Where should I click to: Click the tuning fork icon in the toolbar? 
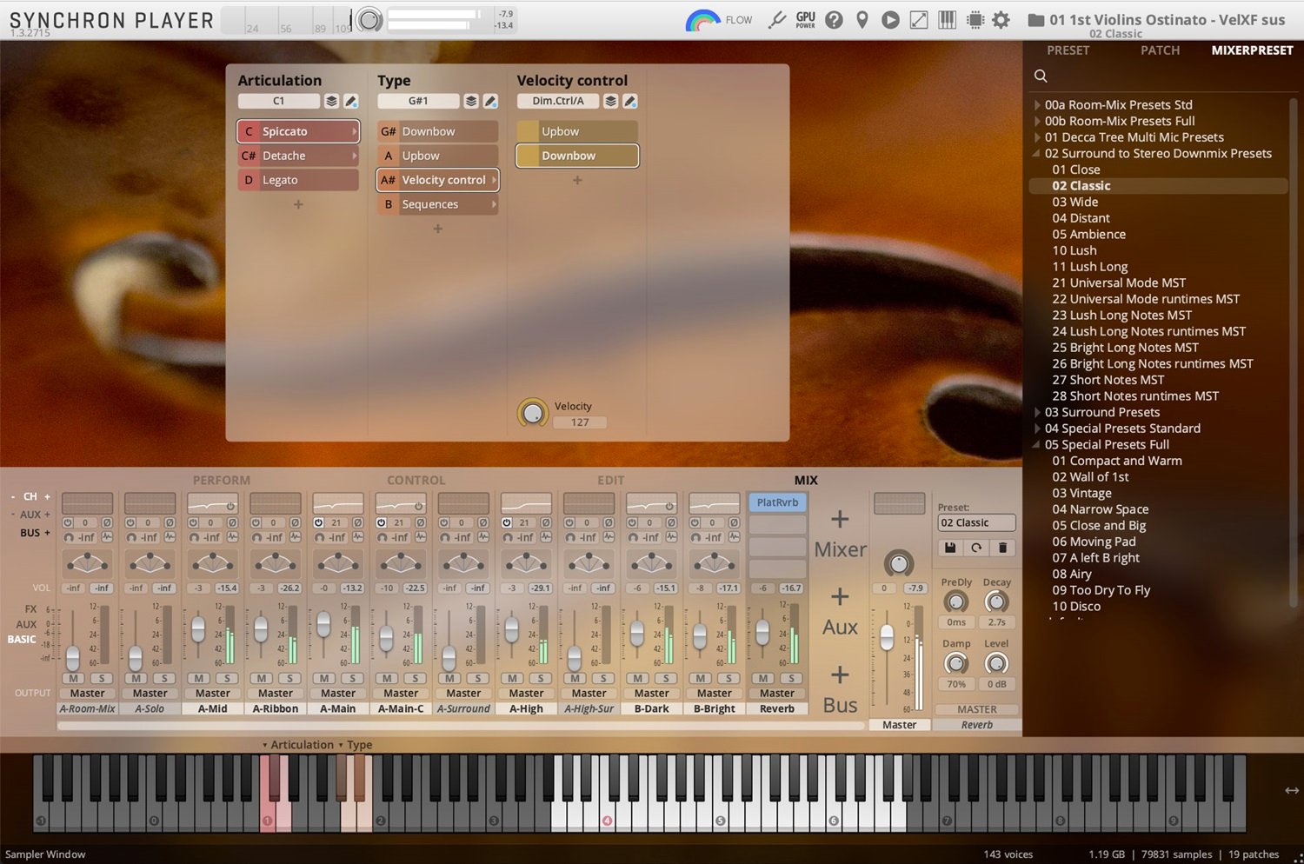[776, 18]
